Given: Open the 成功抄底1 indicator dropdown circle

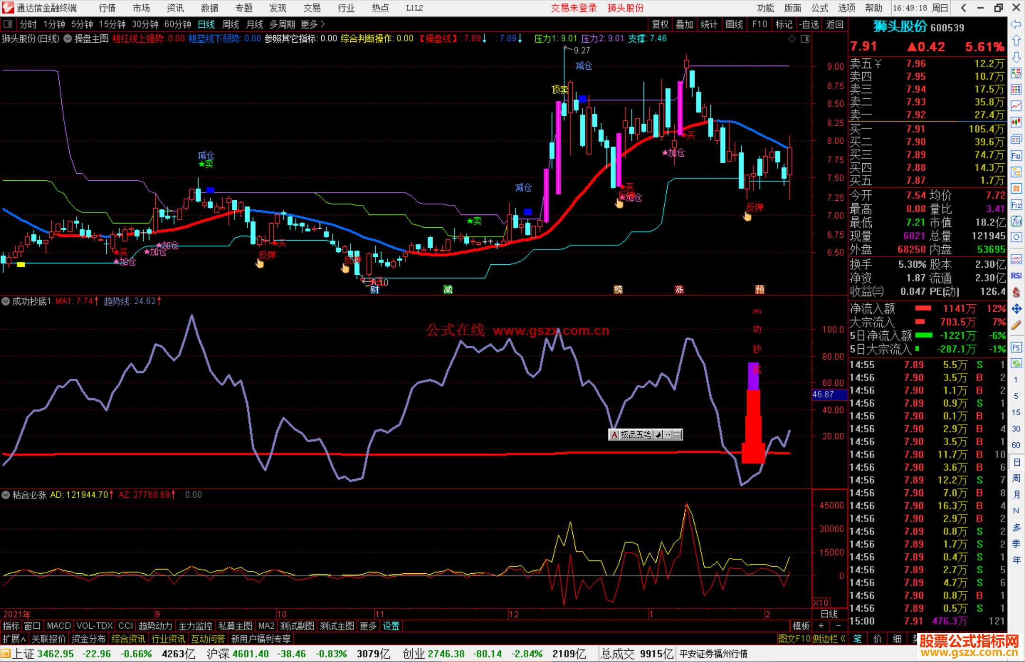Looking at the screenshot, I should 6,301.
